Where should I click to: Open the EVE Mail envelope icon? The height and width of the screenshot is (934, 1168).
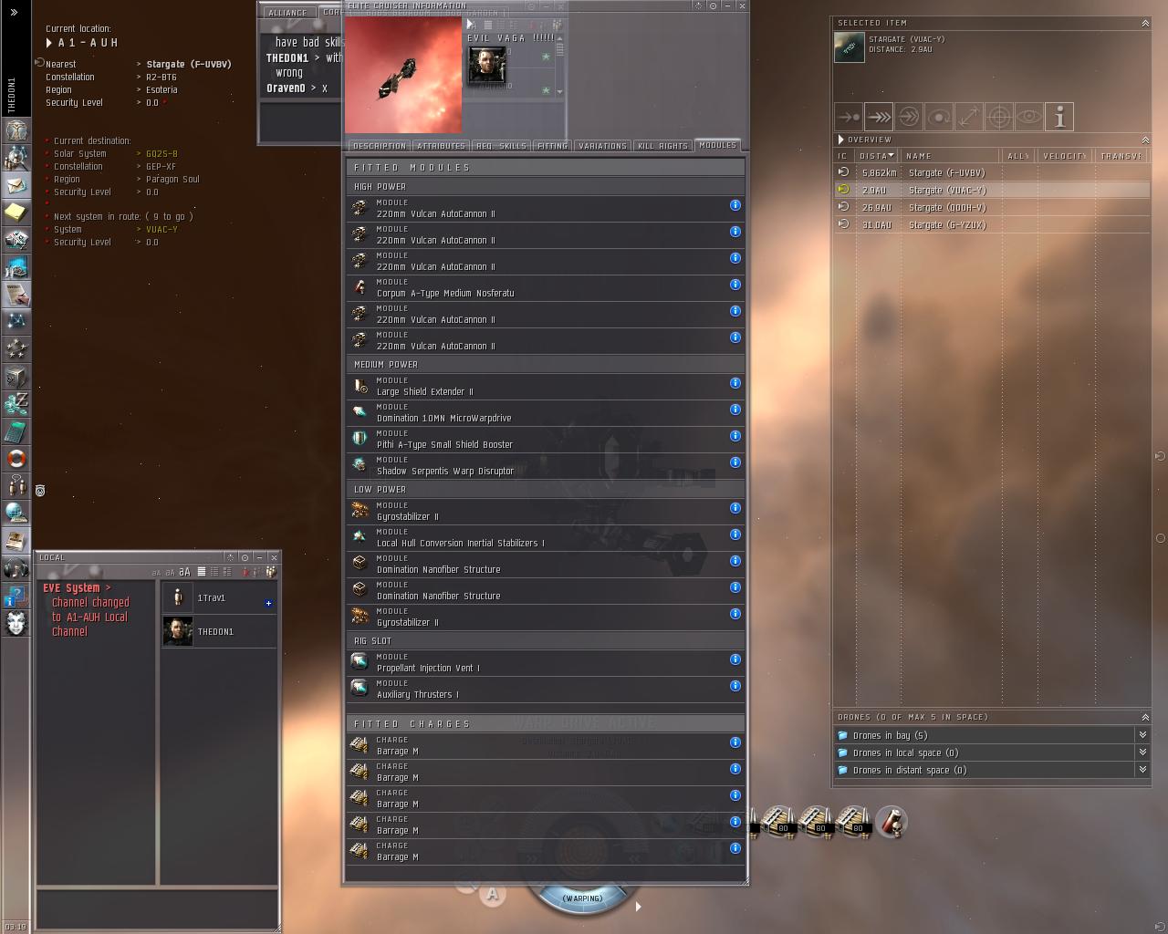16,185
